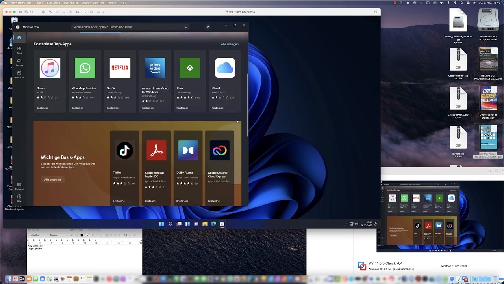The height and width of the screenshot is (284, 504).
Task: Open the iTunes app card
Action: tap(50, 81)
